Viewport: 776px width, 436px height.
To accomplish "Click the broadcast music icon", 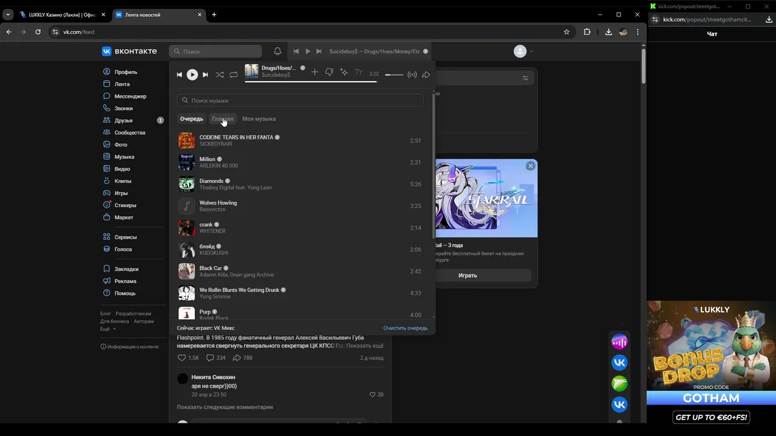I will click(x=412, y=74).
